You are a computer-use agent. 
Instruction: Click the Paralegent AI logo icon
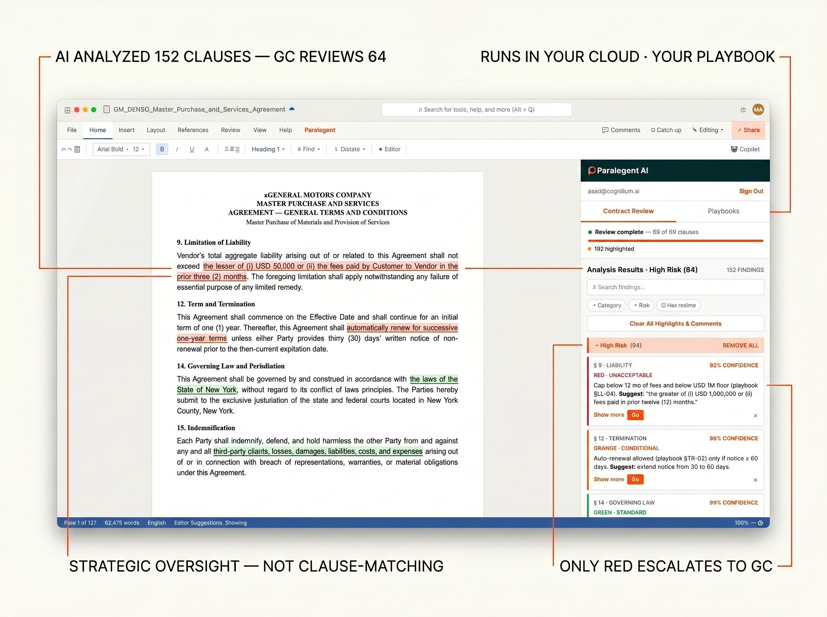point(592,171)
